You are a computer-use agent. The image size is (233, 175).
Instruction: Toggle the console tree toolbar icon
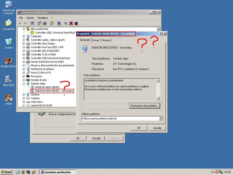[32, 23]
